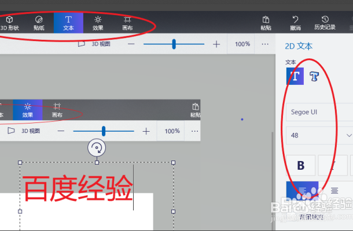
Task: Click the rotate handle above the text box
Action: pyautogui.click(x=97, y=148)
